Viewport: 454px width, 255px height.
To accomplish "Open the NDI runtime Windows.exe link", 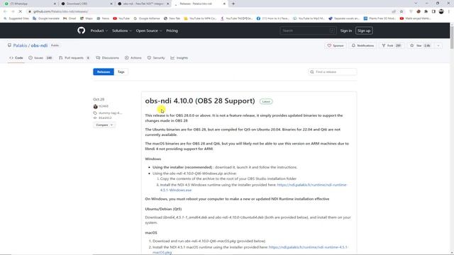I will (x=254, y=187).
